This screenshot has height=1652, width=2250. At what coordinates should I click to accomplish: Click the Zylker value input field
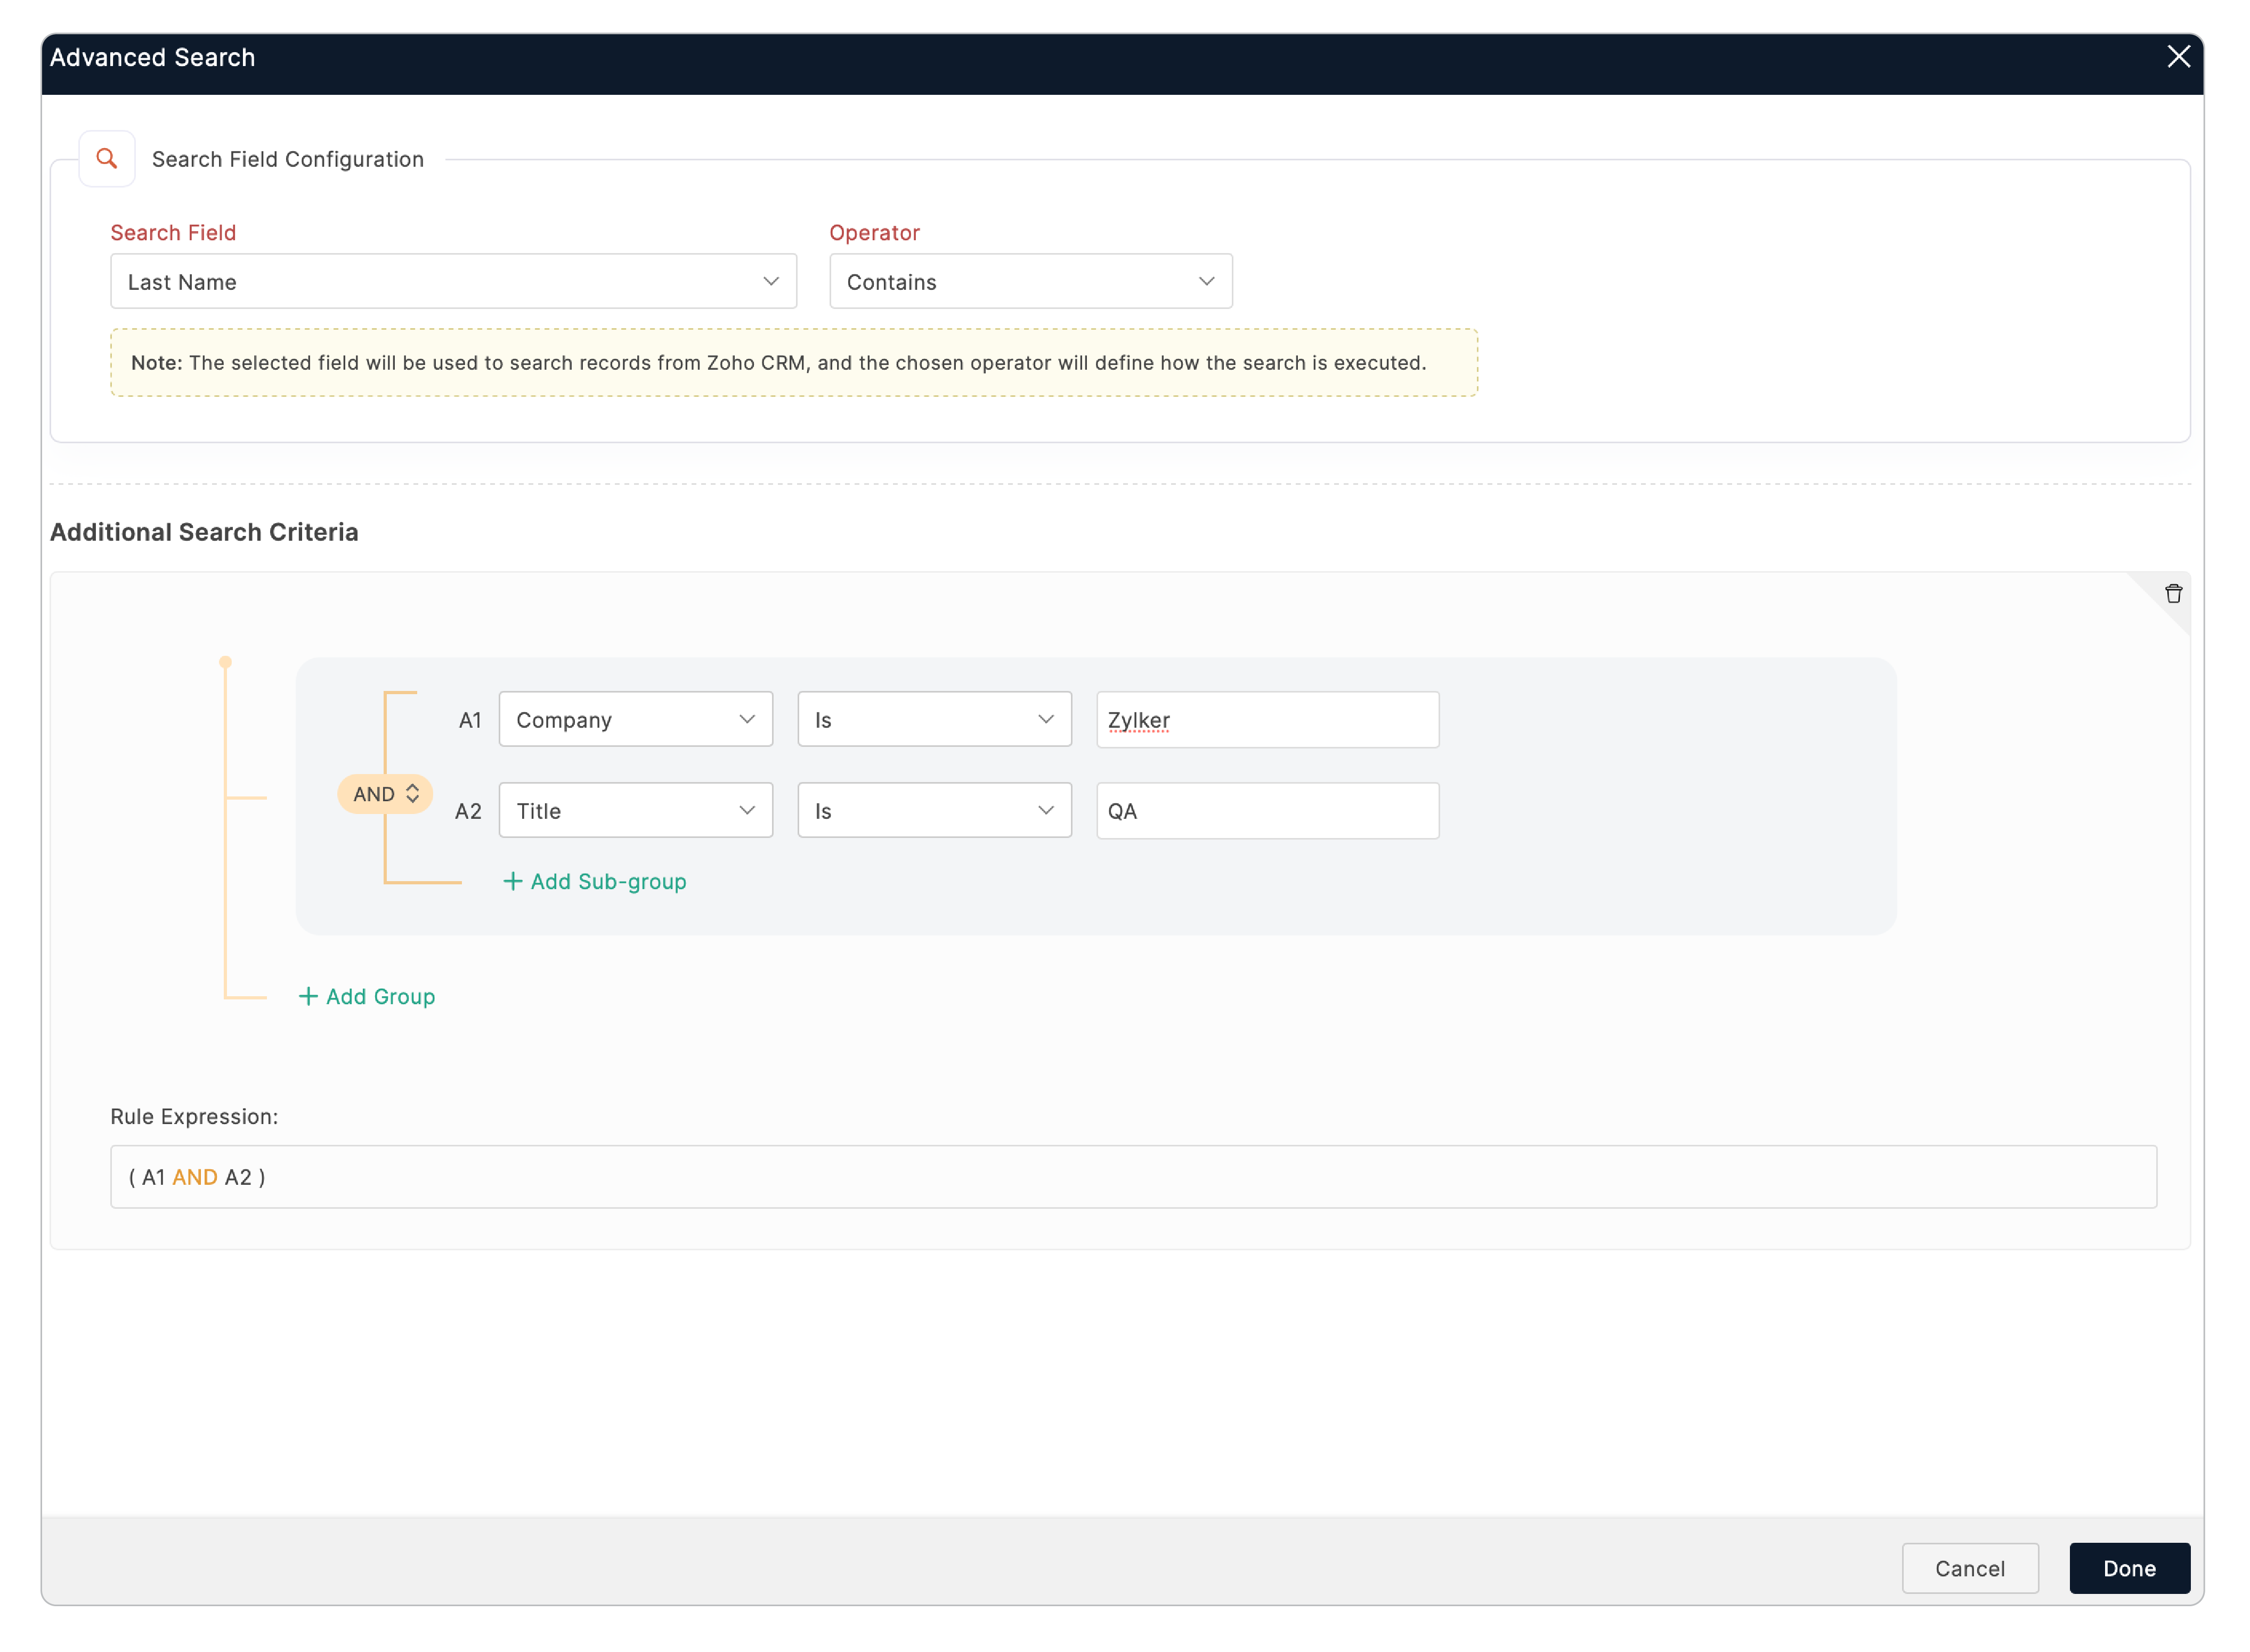click(1267, 720)
